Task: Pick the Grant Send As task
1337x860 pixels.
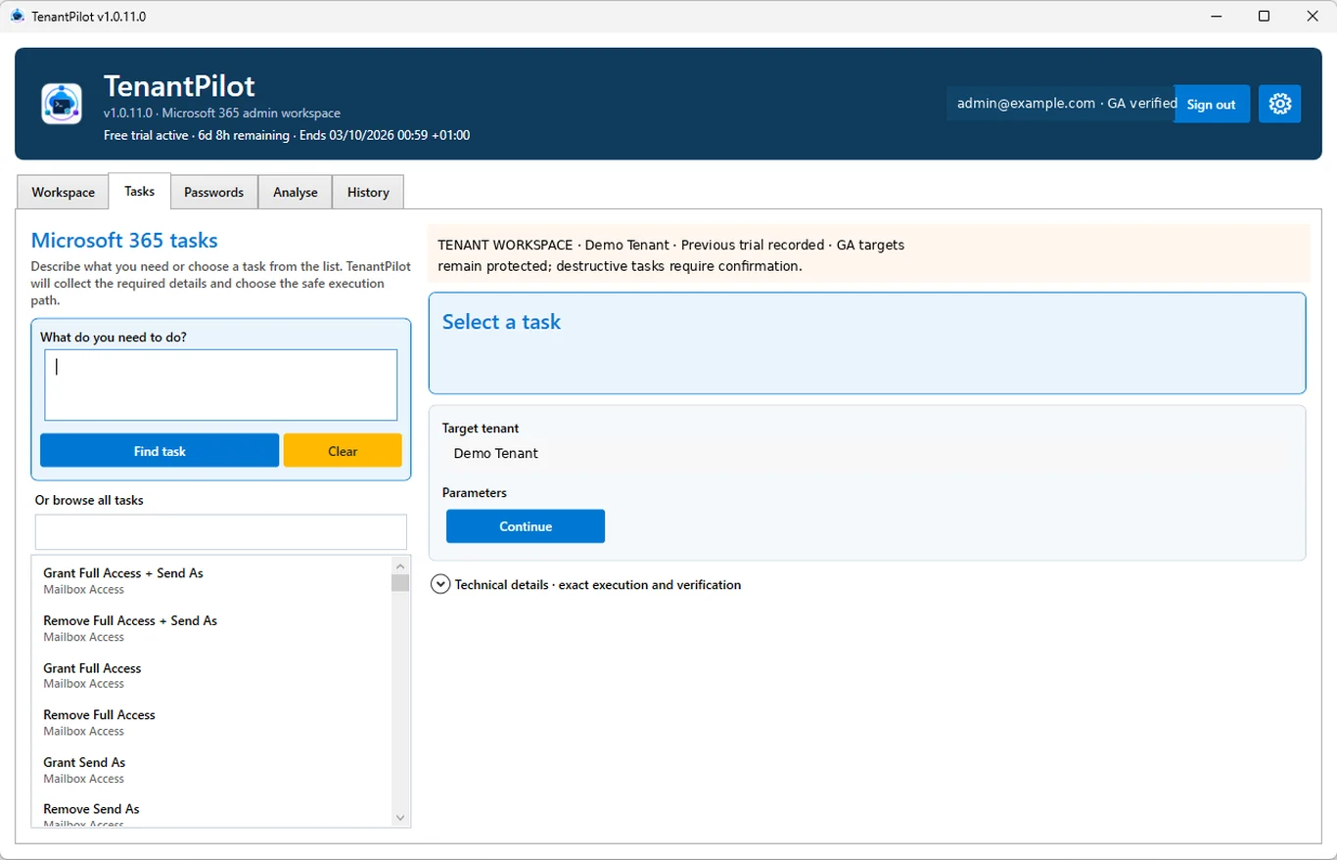Action: (211, 770)
